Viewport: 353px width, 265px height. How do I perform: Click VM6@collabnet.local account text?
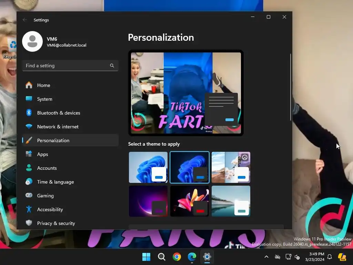click(67, 45)
